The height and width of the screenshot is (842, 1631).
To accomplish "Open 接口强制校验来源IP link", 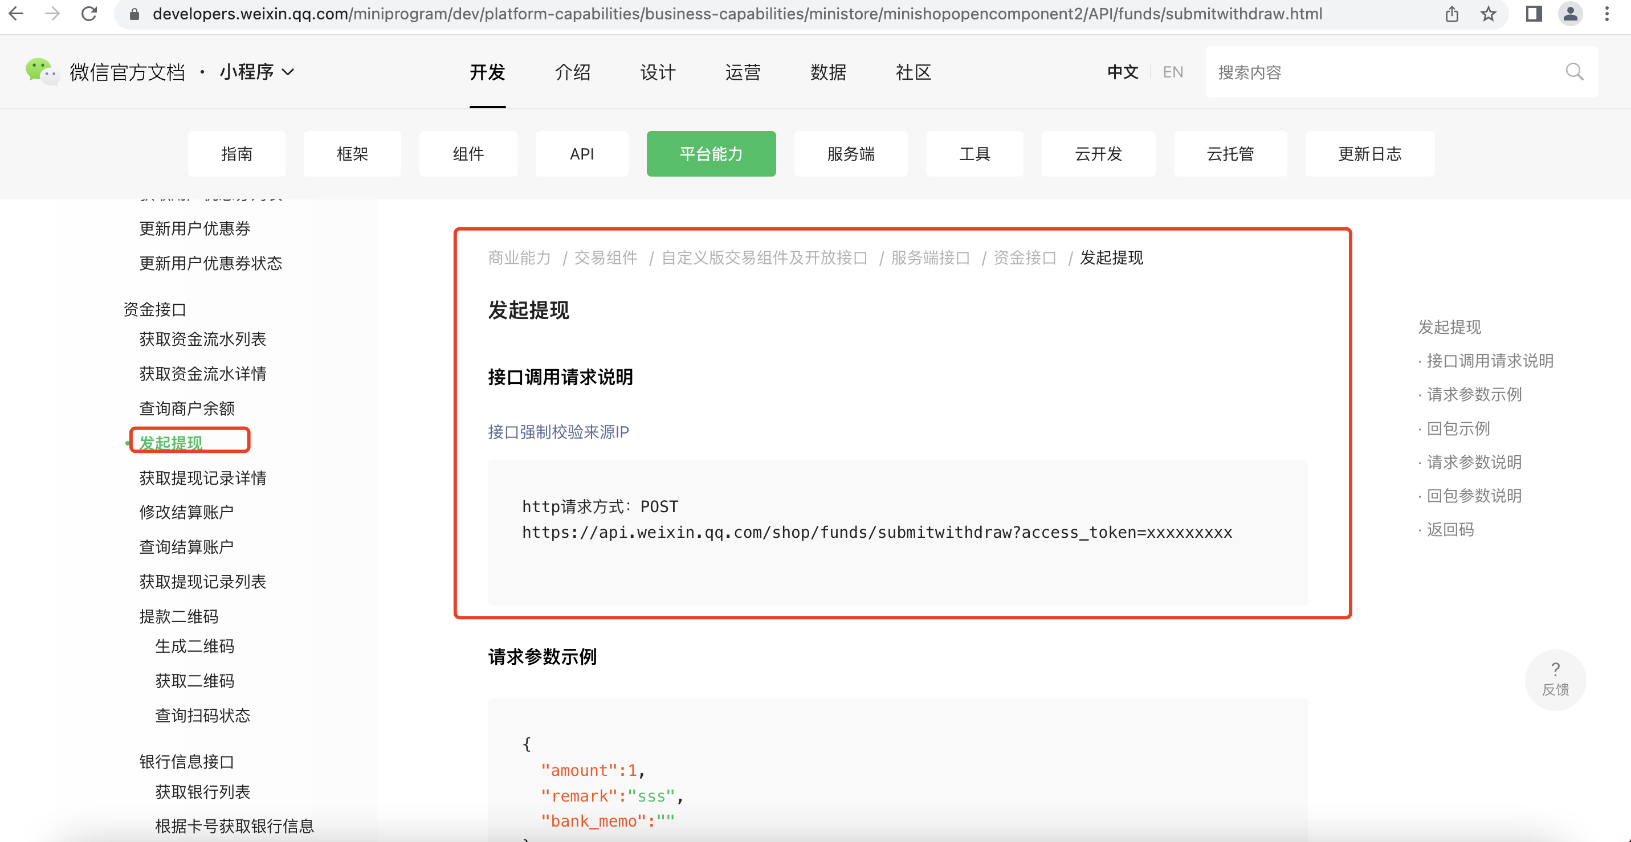I will click(x=558, y=432).
